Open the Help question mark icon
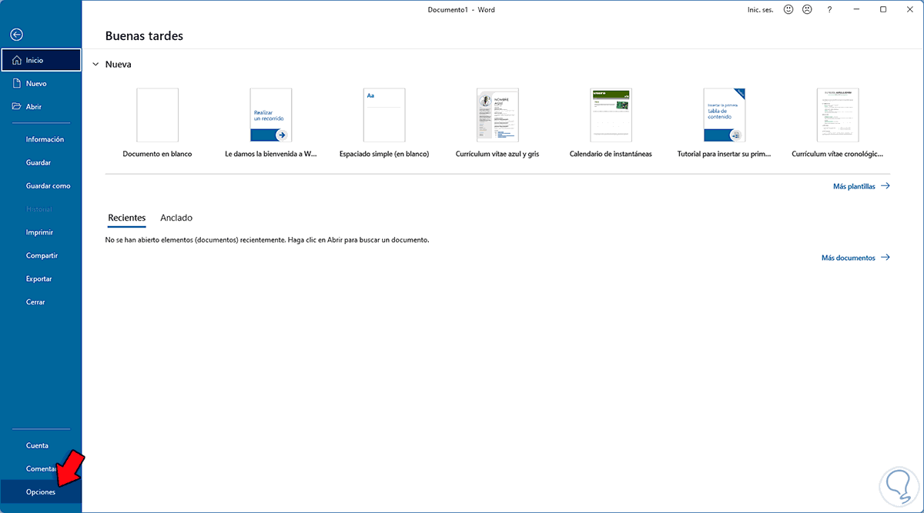 (829, 9)
